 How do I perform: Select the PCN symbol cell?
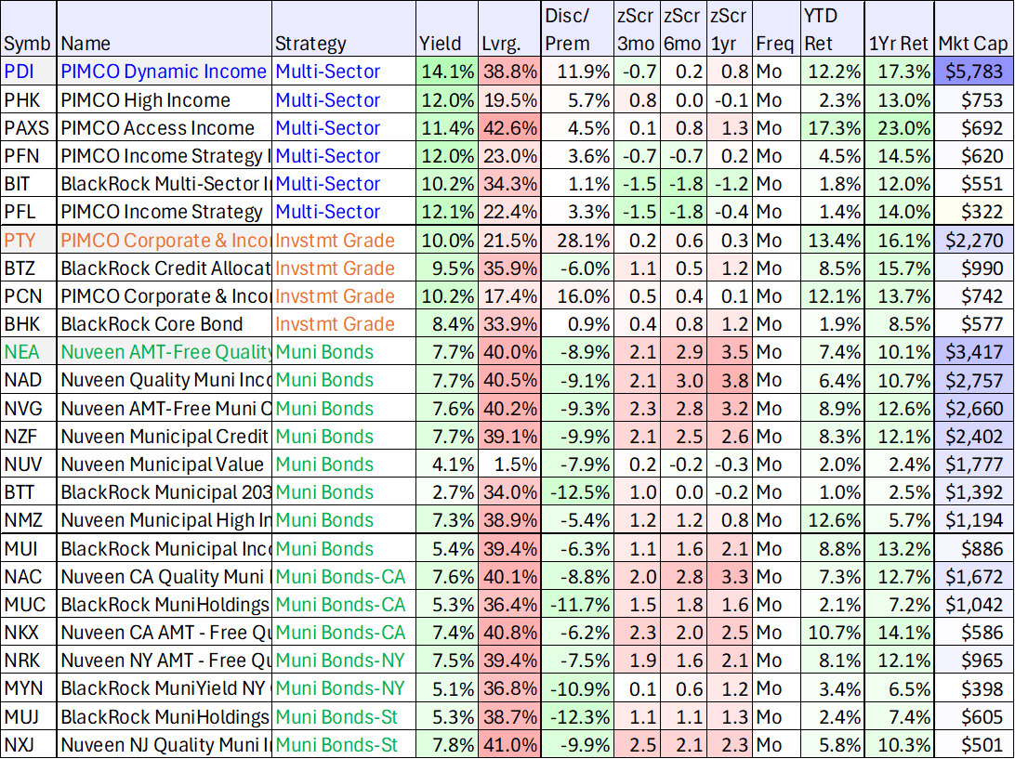tap(29, 295)
